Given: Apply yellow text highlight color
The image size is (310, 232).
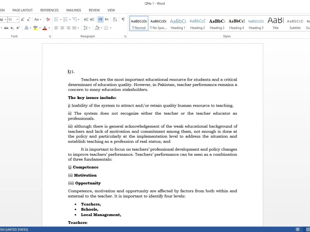Looking at the screenshot, I should (x=35, y=28).
